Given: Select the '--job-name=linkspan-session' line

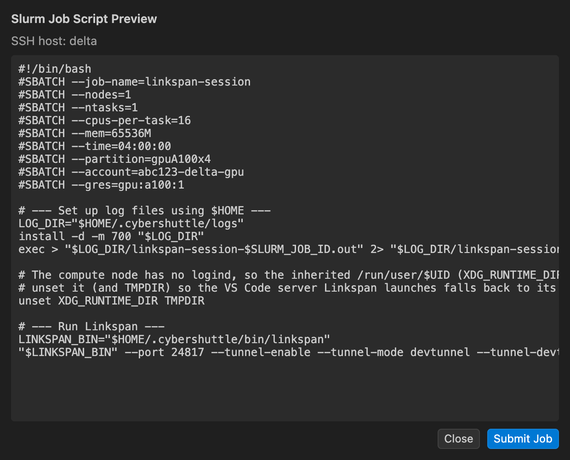Looking at the screenshot, I should pyautogui.click(x=135, y=82).
